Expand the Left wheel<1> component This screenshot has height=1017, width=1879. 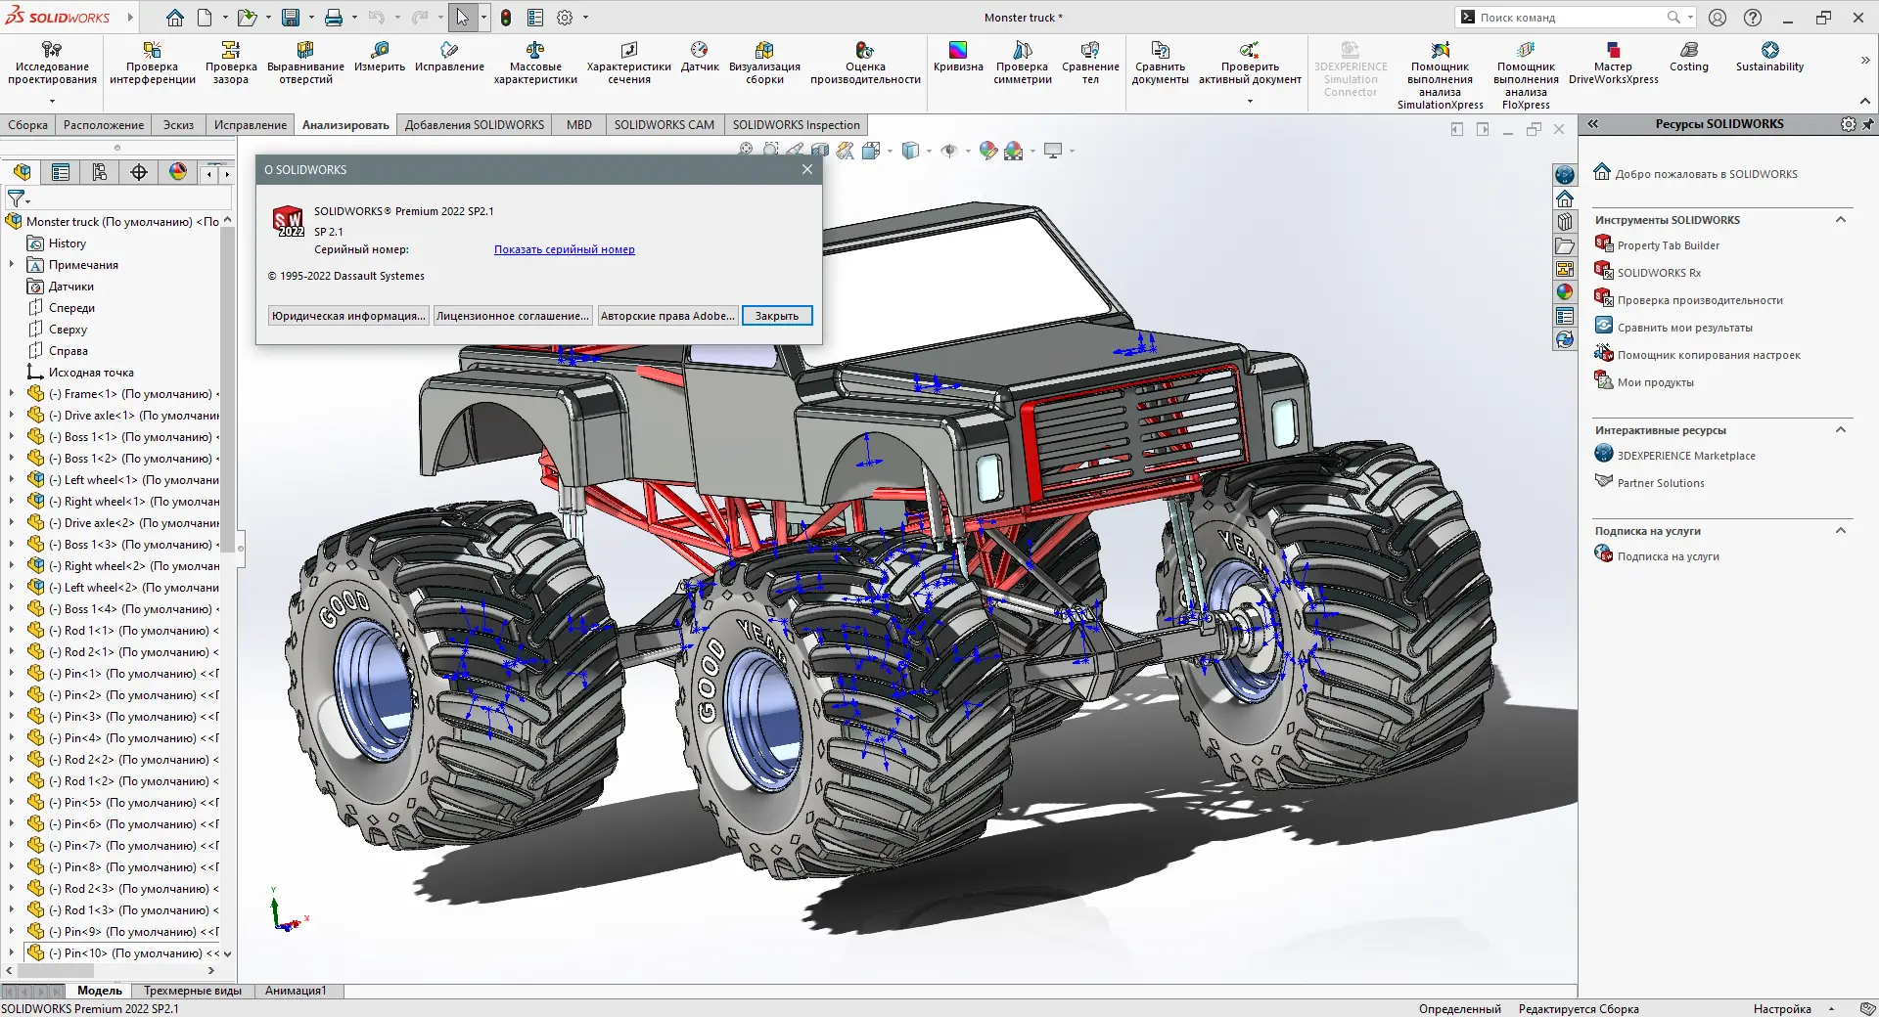(12, 479)
